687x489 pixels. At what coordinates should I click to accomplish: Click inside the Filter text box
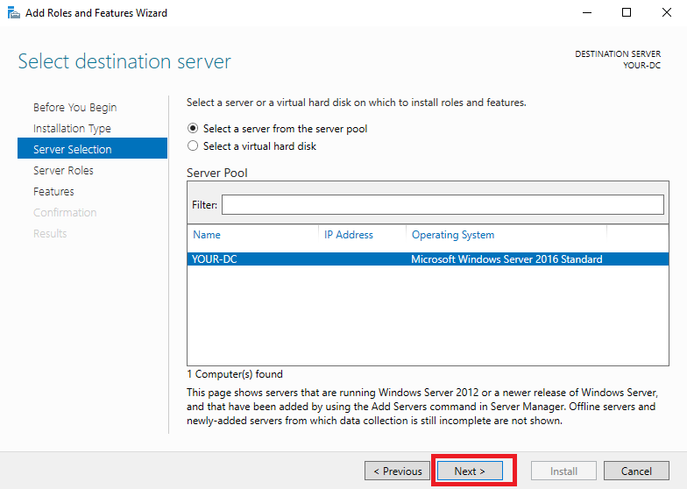click(x=443, y=205)
